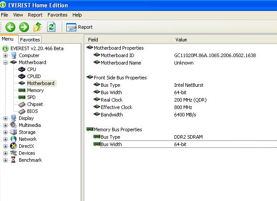Image resolution: width=277 pixels, height=201 pixels.
Task: Select the Chipset icon
Action: (22, 105)
